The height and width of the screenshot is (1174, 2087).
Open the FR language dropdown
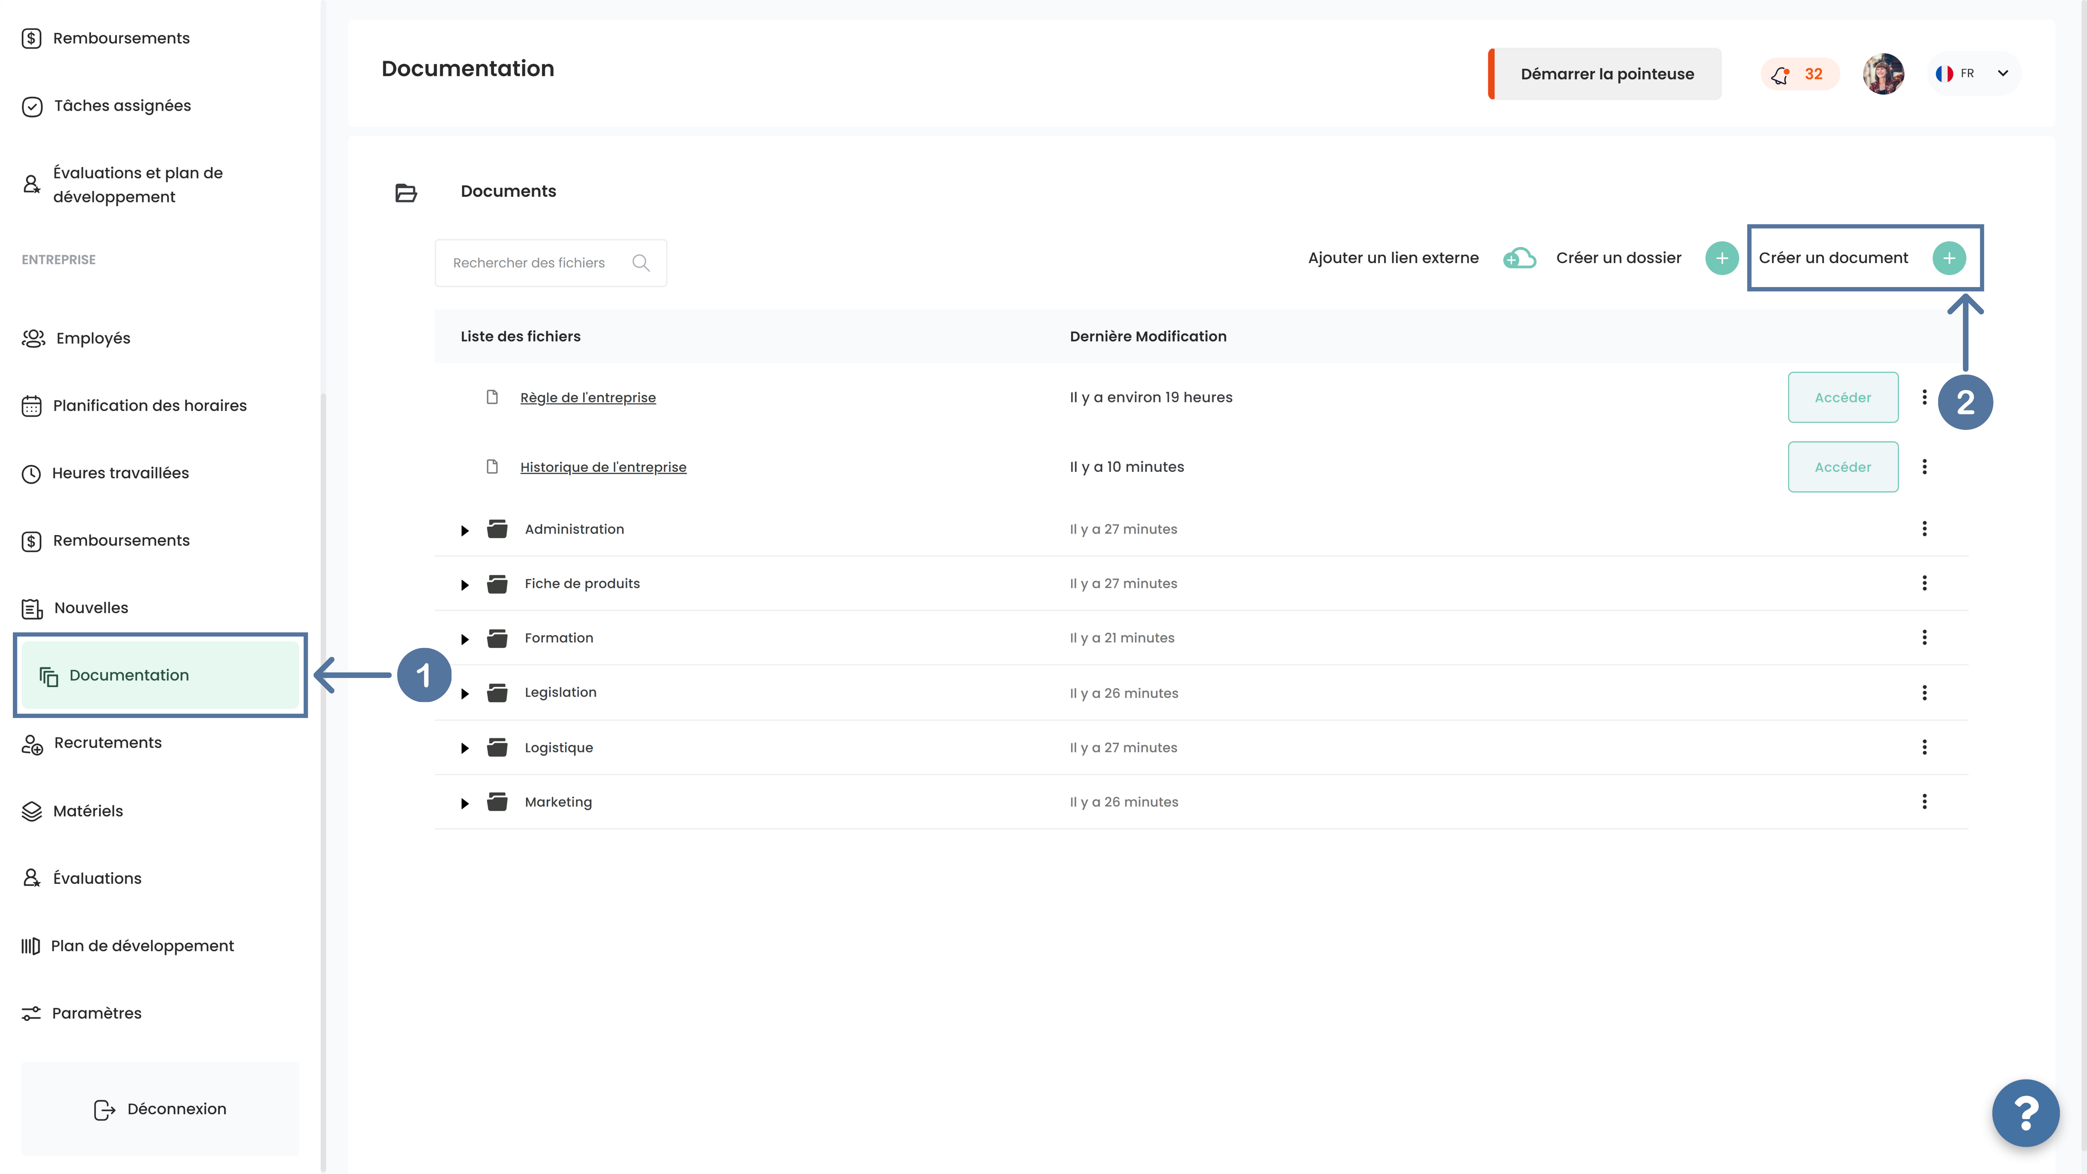tap(1974, 74)
